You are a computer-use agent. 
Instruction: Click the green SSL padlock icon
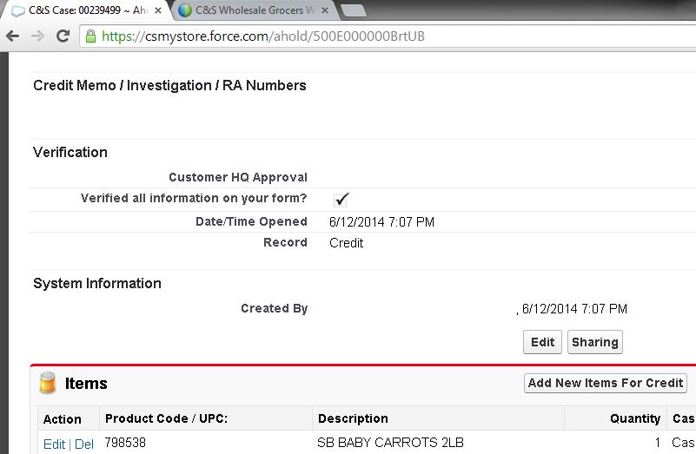(90, 36)
